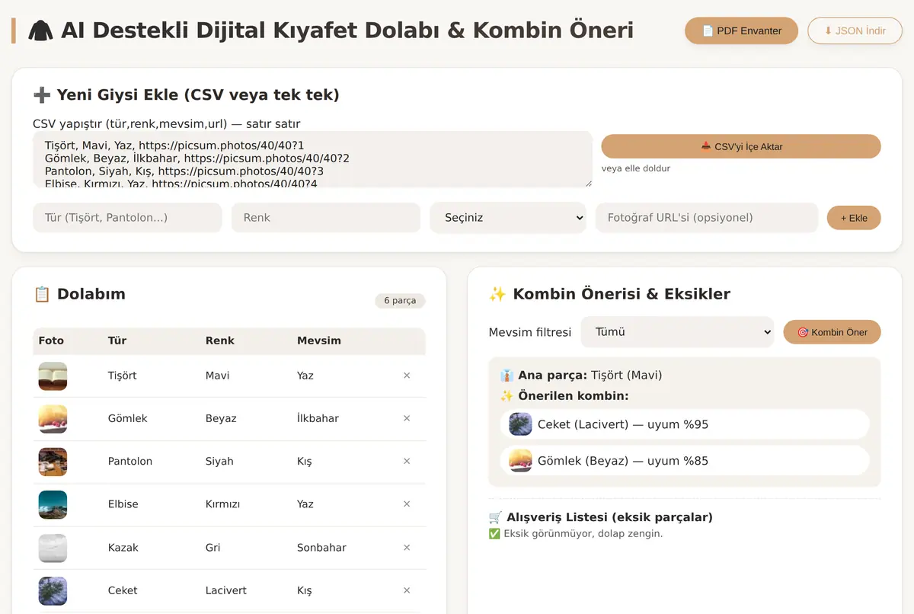Click the Siyah color cell
This screenshot has height=614, width=914.
[219, 461]
